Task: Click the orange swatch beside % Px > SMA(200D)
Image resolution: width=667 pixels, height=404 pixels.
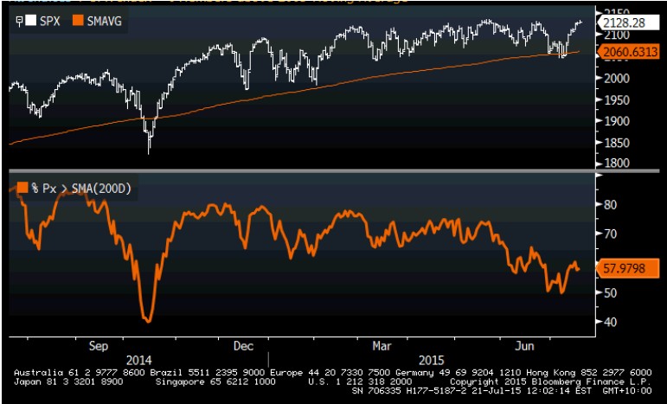Action: click(22, 188)
